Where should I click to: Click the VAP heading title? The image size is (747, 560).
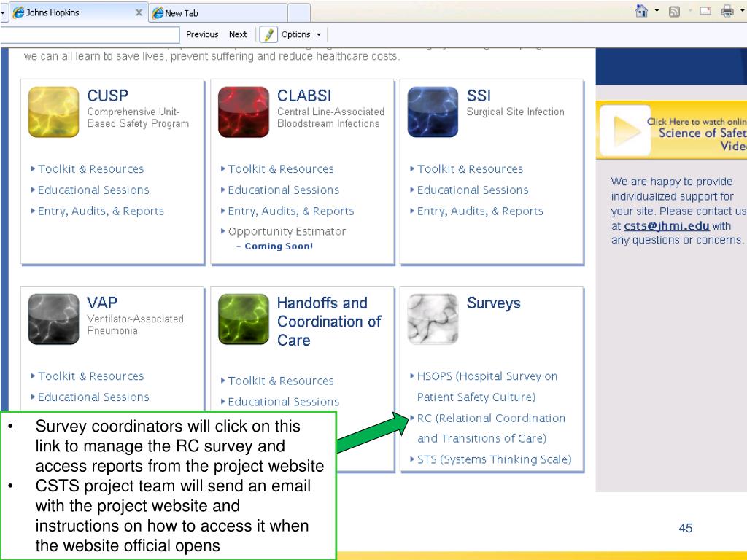click(x=102, y=303)
